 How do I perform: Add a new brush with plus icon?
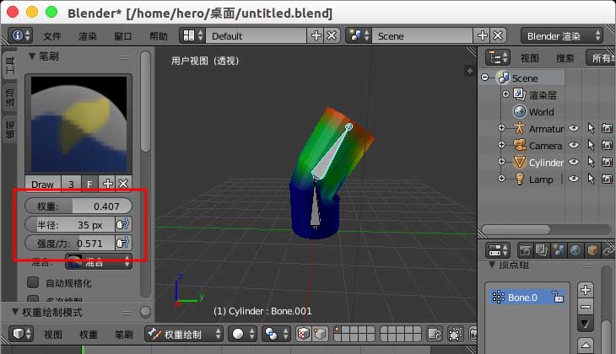point(107,184)
